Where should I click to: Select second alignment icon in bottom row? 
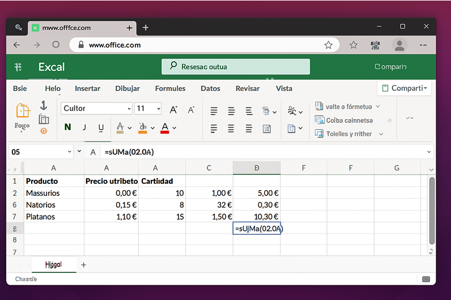click(x=231, y=128)
